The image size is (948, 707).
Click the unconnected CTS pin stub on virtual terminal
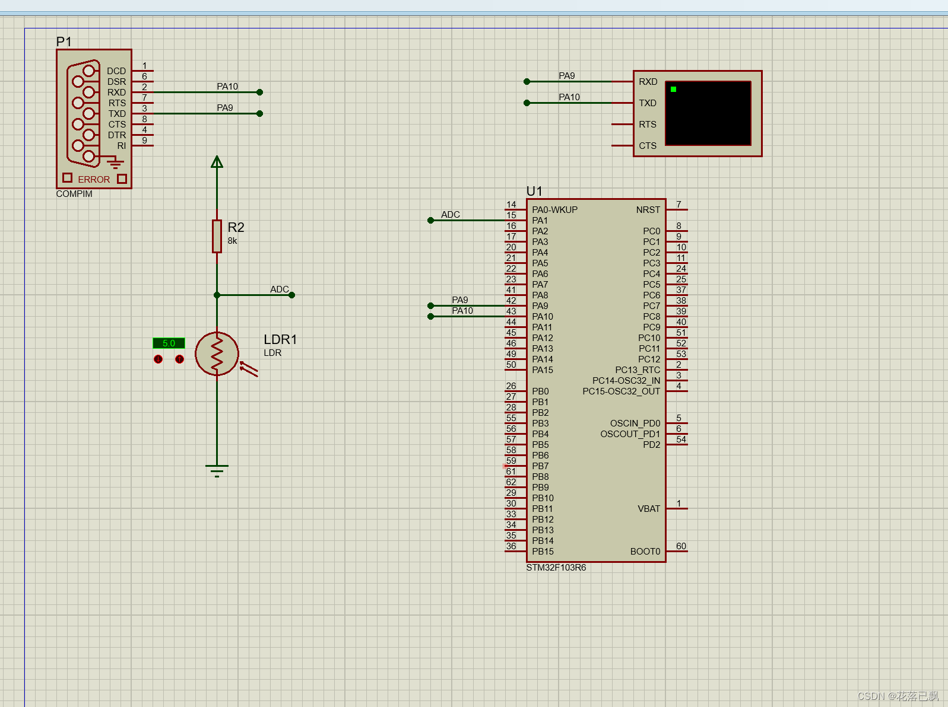(x=622, y=145)
